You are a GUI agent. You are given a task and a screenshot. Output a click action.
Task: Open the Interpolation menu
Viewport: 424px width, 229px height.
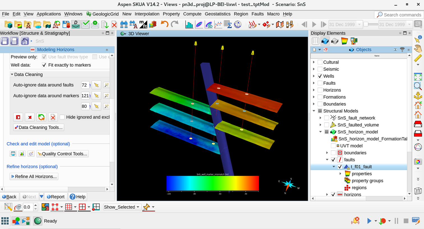(147, 14)
